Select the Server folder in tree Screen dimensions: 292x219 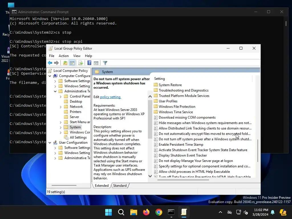point(74,117)
